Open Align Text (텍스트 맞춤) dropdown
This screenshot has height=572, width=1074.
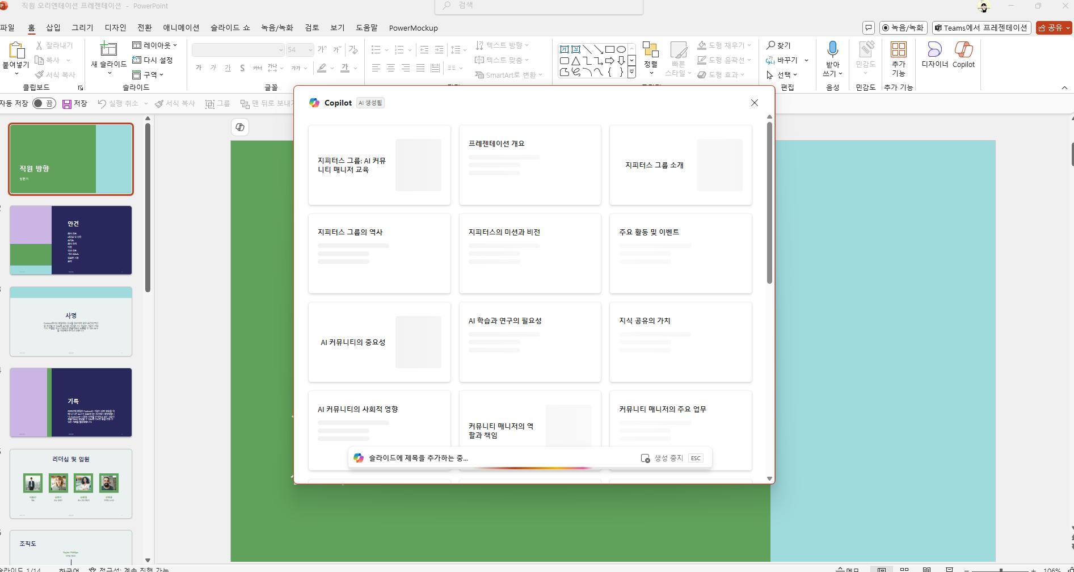502,60
